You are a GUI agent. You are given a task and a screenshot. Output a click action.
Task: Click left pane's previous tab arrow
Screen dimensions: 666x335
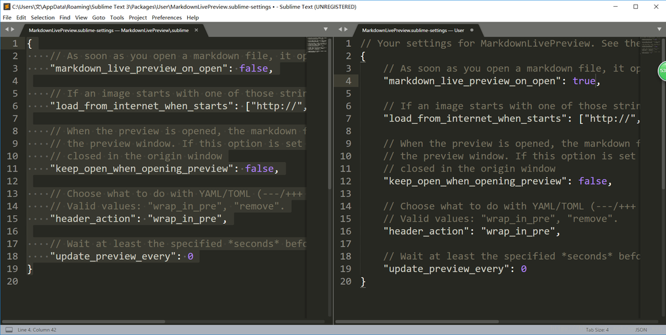(6, 30)
